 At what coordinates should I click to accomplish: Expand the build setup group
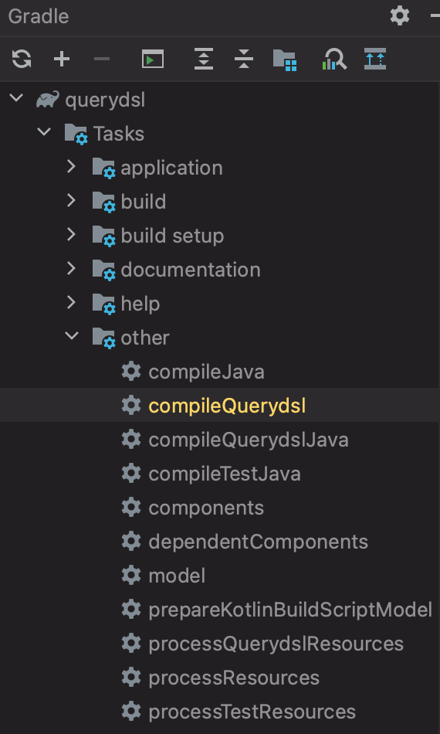point(71,235)
